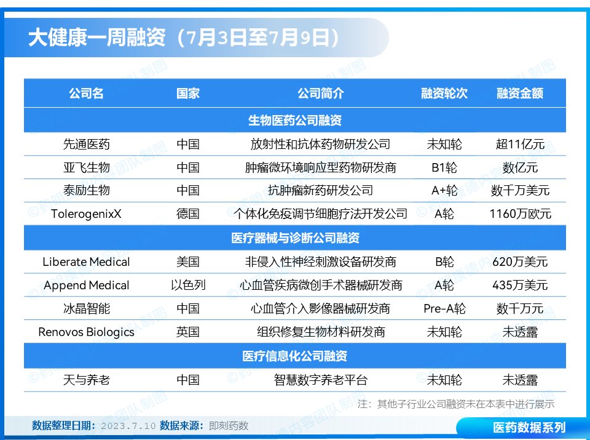
Task: Click company name 先通医药
Action: tap(86, 144)
